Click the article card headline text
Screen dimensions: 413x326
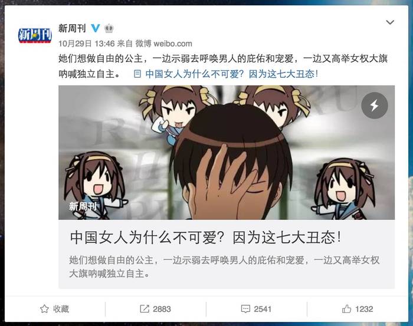(x=206, y=238)
